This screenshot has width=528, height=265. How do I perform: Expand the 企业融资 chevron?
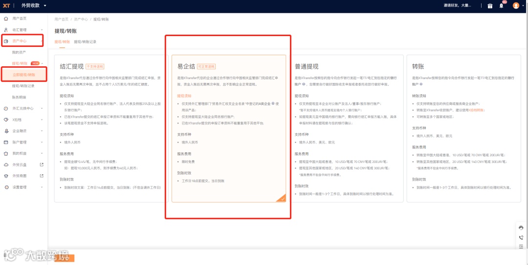click(42, 131)
